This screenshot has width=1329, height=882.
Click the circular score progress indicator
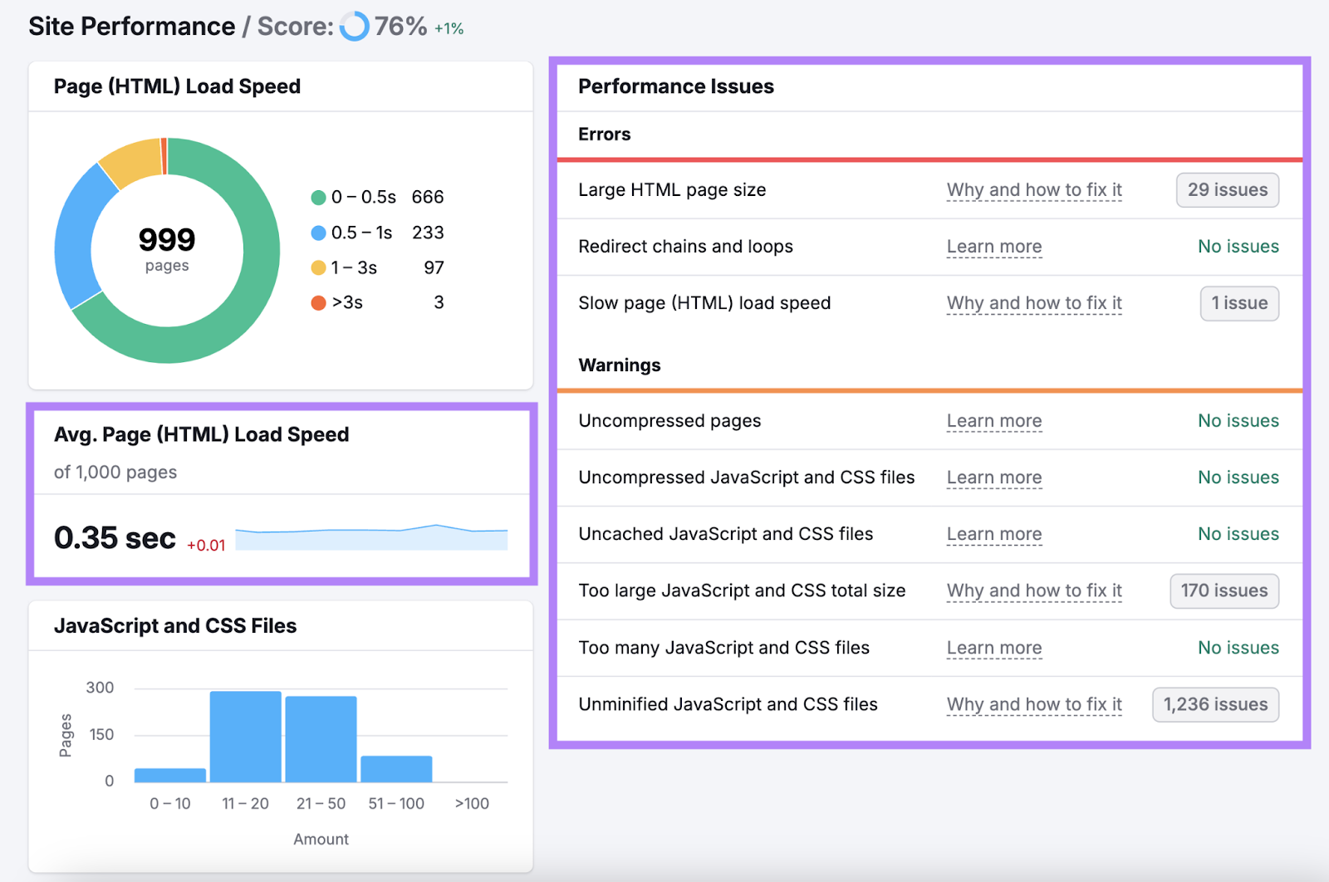[353, 26]
